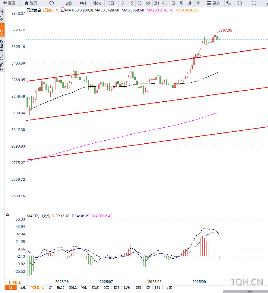Toggle the MA1 indicator chart icon
This screenshot has width=268, height=293.
[x=62, y=10]
